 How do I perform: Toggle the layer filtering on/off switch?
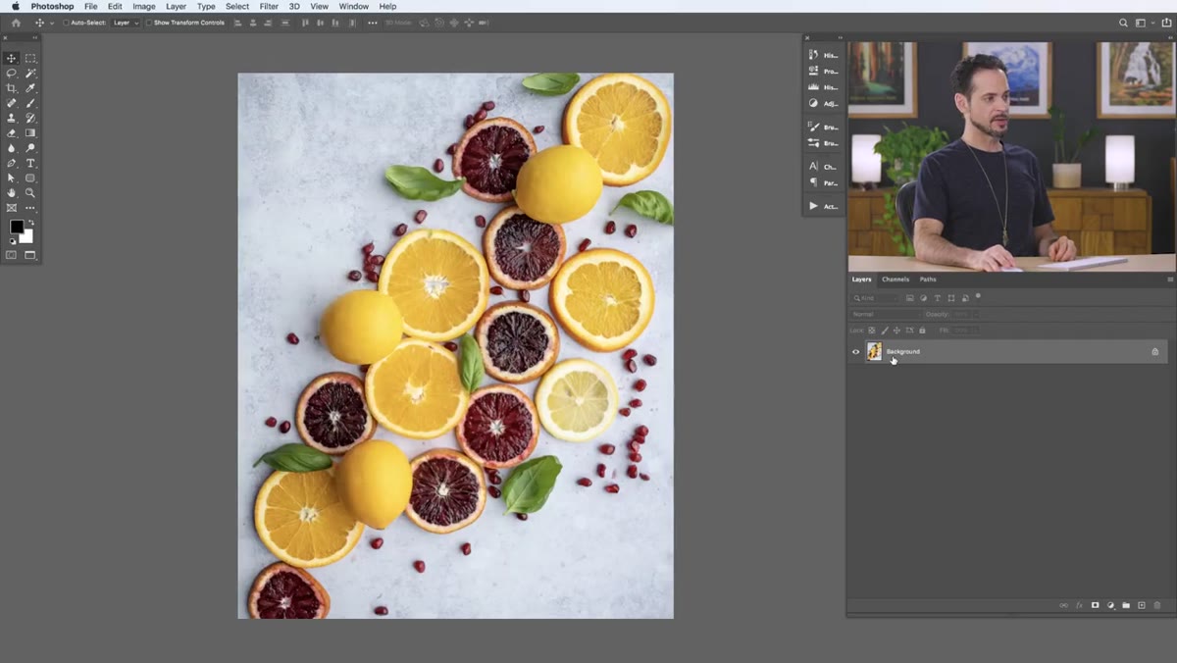coord(978,296)
